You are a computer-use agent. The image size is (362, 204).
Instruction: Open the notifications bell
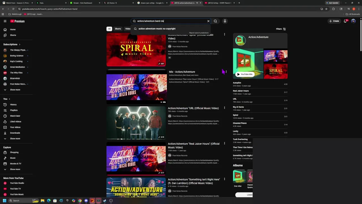[346, 21]
